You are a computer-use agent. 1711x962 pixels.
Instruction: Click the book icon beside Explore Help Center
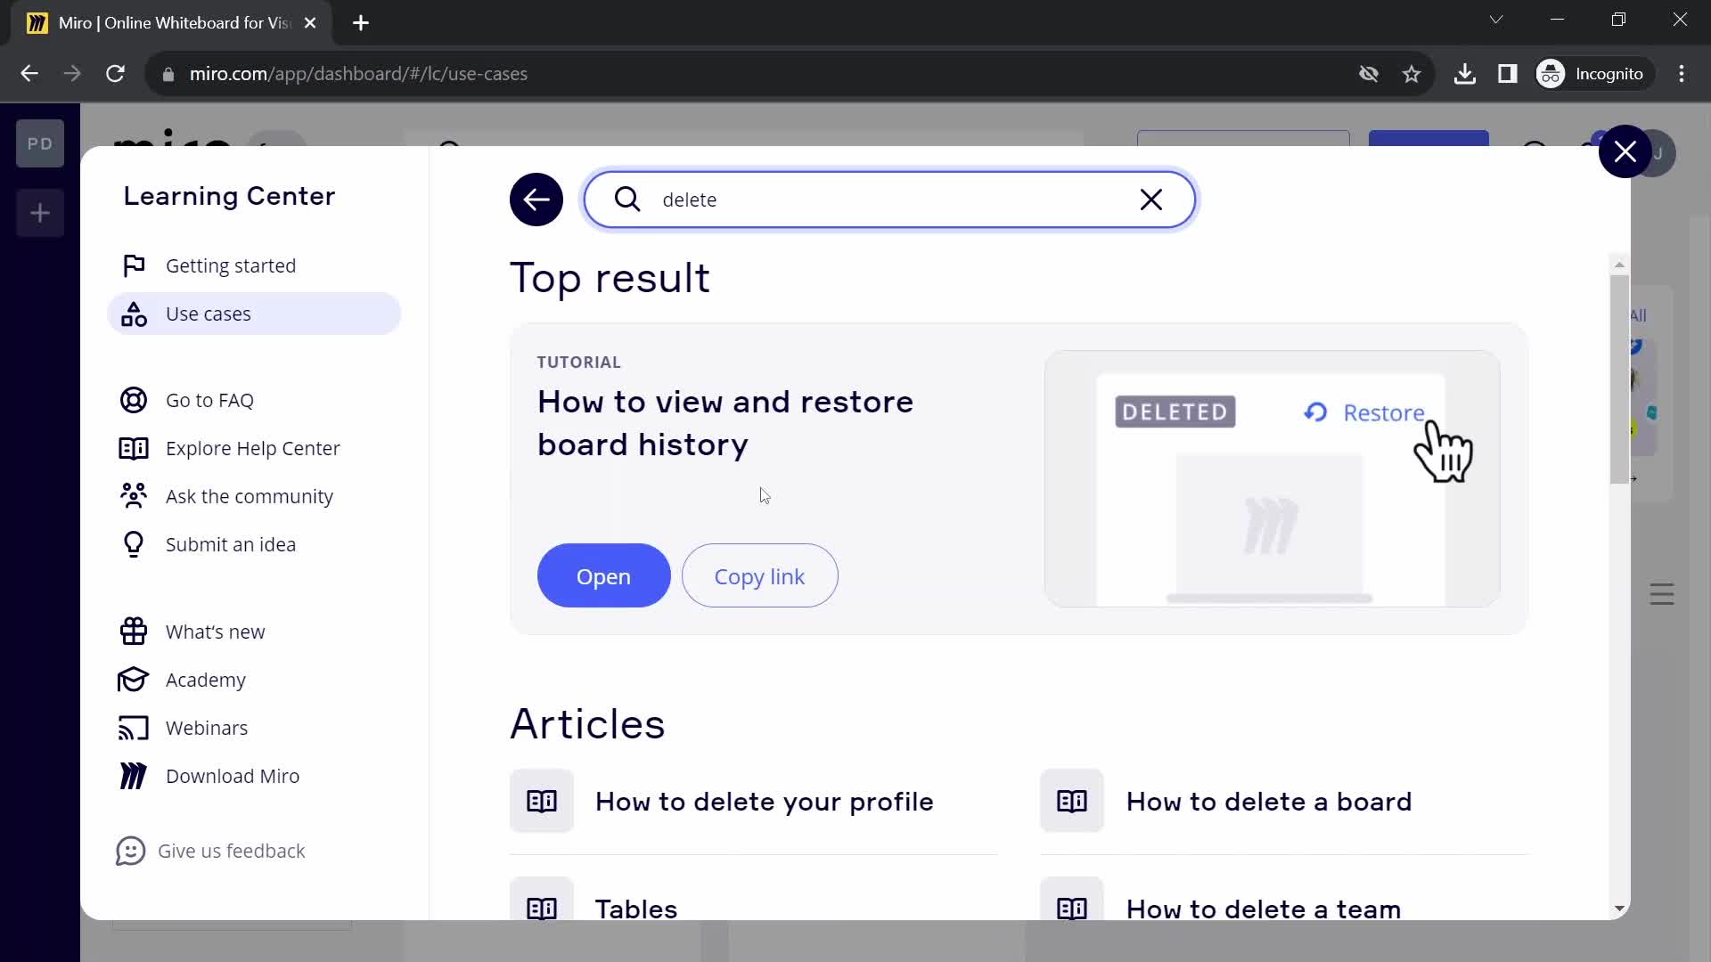(134, 448)
